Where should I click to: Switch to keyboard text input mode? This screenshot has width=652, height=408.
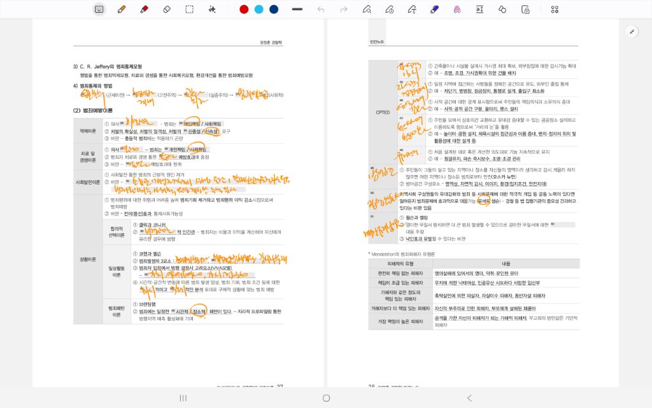99,9
